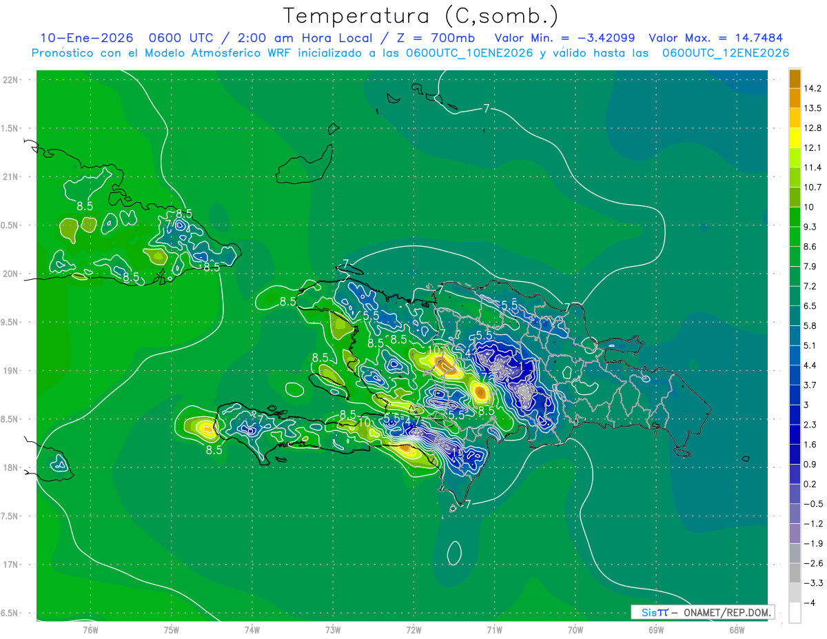This screenshot has height=639, width=827.
Task: Click the longitude axis label '69W'
Action: pyautogui.click(x=655, y=629)
